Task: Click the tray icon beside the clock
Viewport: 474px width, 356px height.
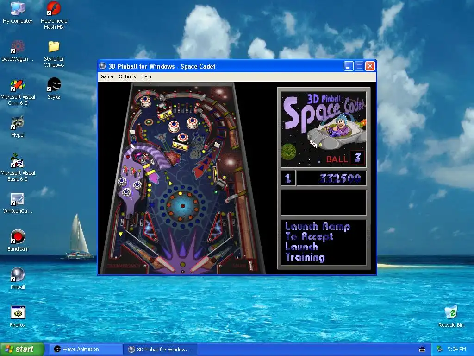Action: [439, 350]
